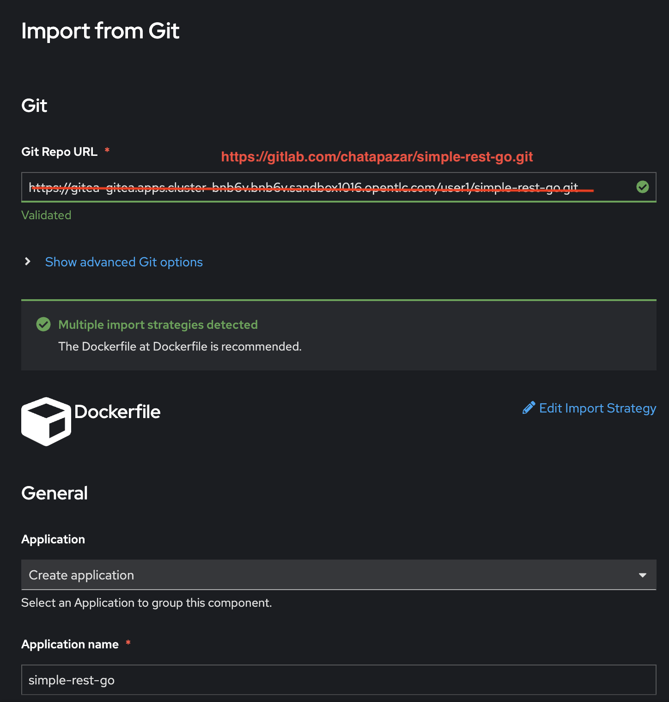Expand Show advanced Git options
This screenshot has width=669, height=702.
124,262
